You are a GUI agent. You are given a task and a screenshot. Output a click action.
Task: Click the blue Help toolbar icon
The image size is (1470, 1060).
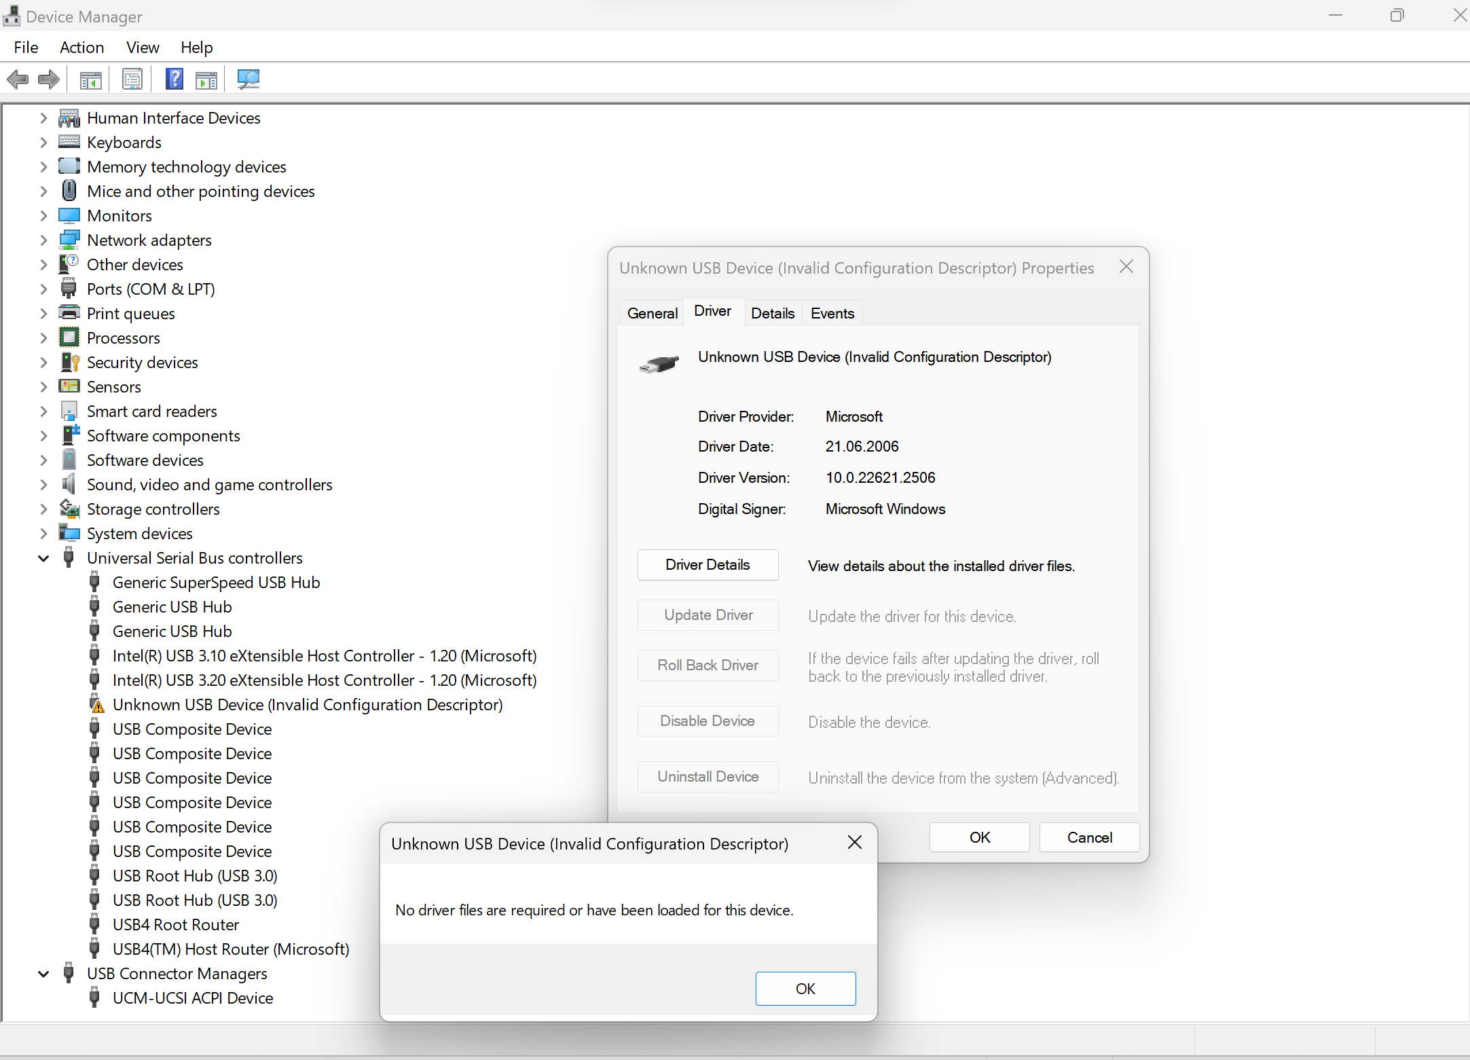pyautogui.click(x=174, y=79)
